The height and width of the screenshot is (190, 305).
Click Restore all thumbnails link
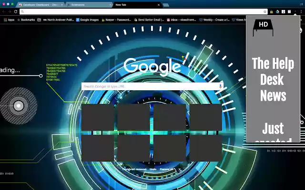166,169
